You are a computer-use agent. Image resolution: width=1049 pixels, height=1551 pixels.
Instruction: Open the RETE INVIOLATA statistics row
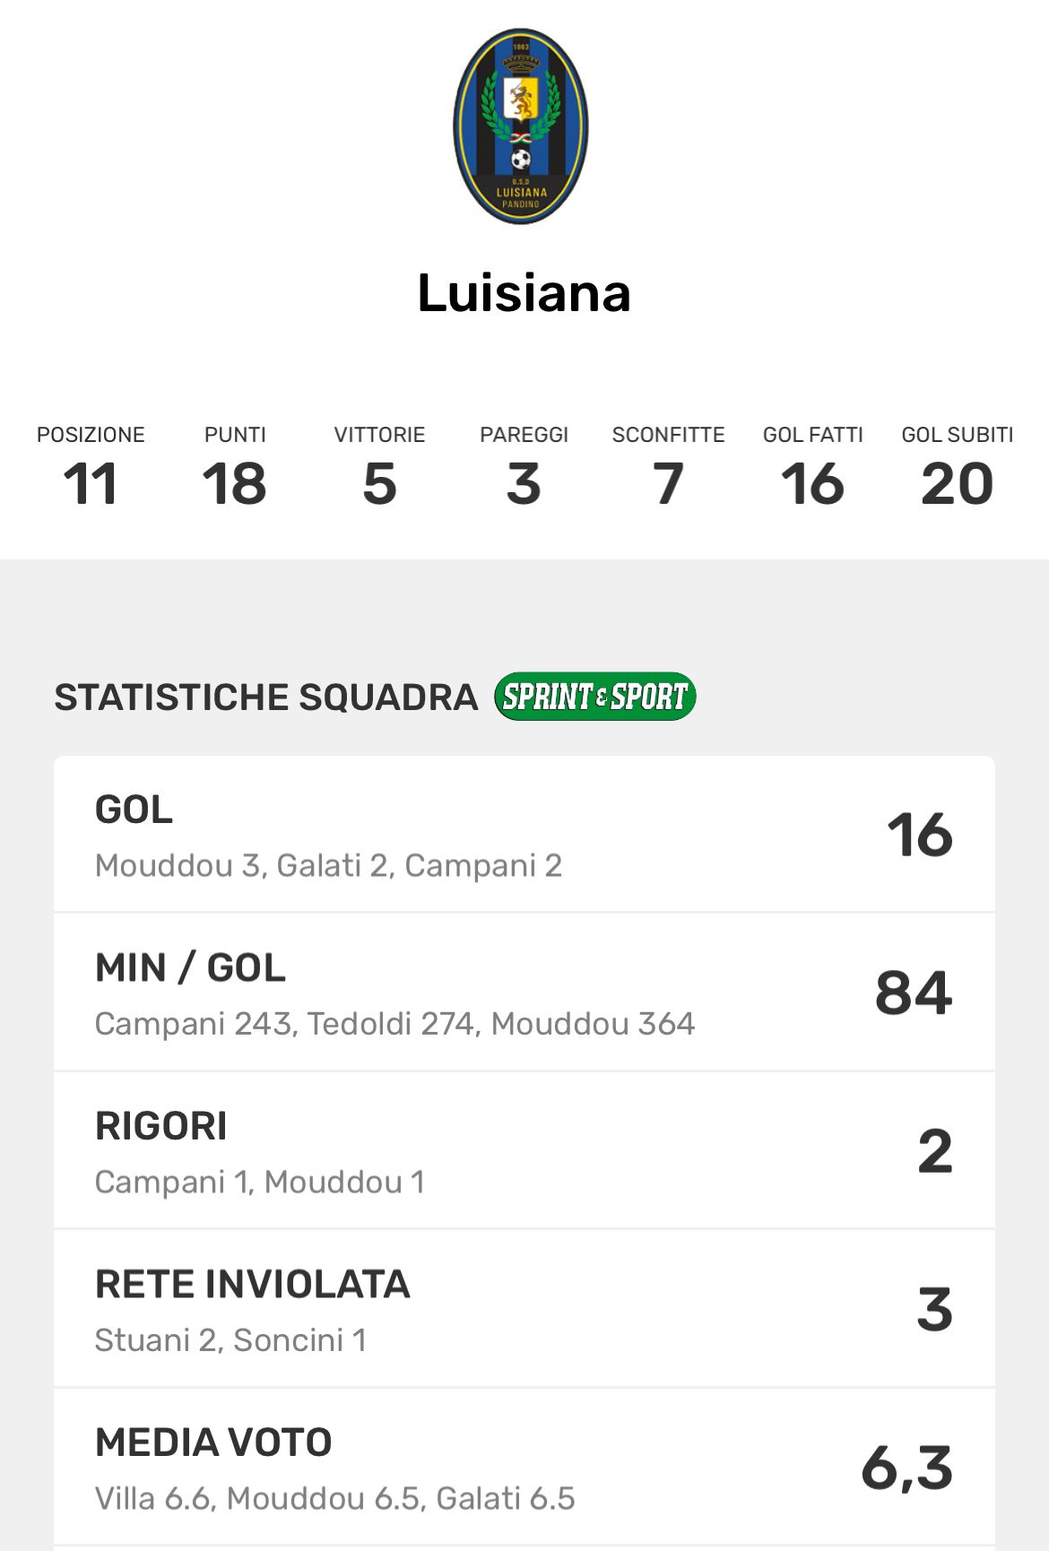(x=524, y=1309)
